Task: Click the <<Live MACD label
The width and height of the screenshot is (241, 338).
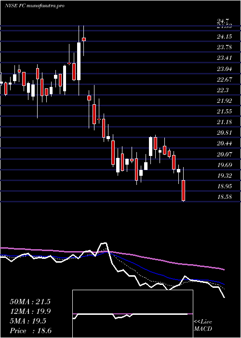Action: [x=203, y=325]
